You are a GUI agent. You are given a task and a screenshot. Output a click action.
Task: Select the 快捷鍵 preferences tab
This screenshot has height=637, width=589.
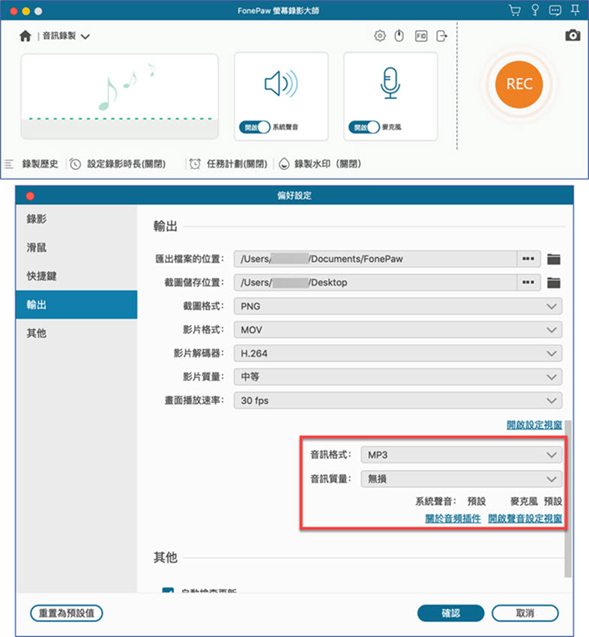pyautogui.click(x=76, y=276)
